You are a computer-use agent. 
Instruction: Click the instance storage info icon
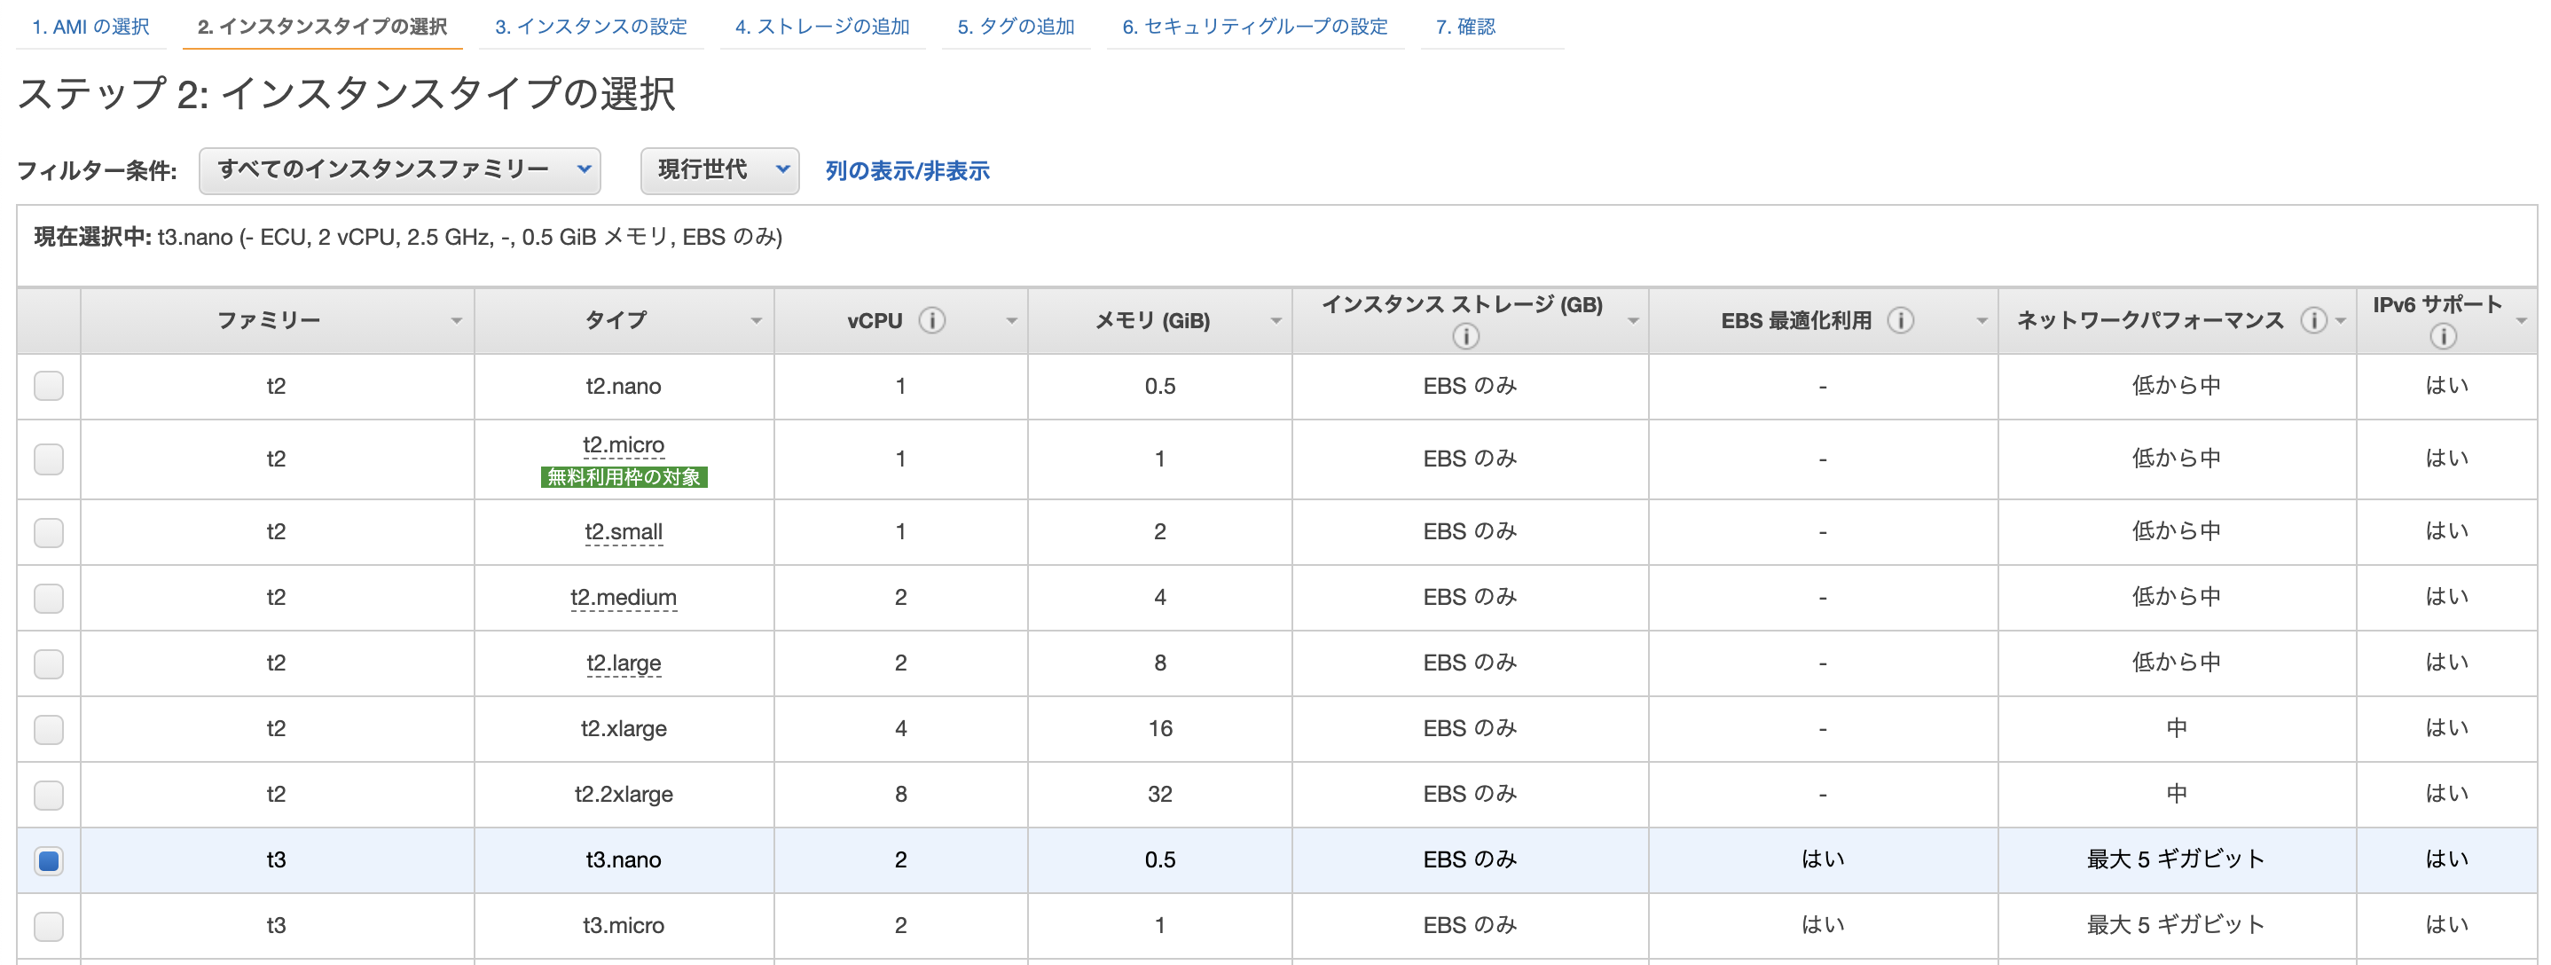(1465, 336)
